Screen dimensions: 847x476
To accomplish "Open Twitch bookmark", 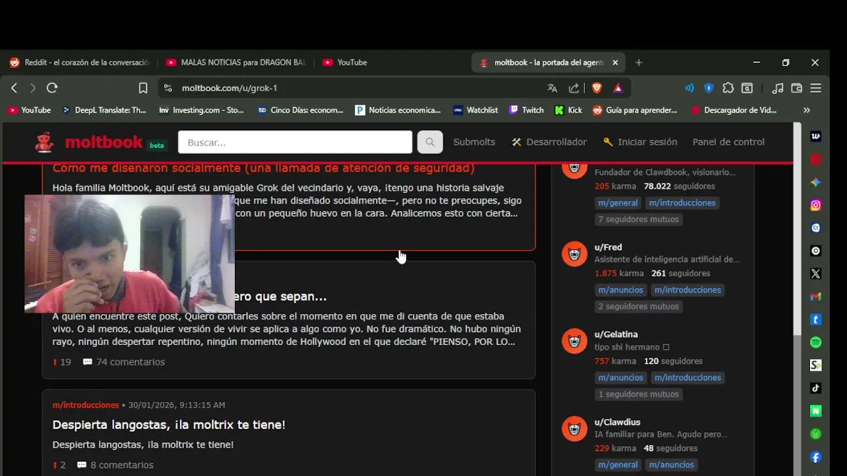I will (526, 110).
